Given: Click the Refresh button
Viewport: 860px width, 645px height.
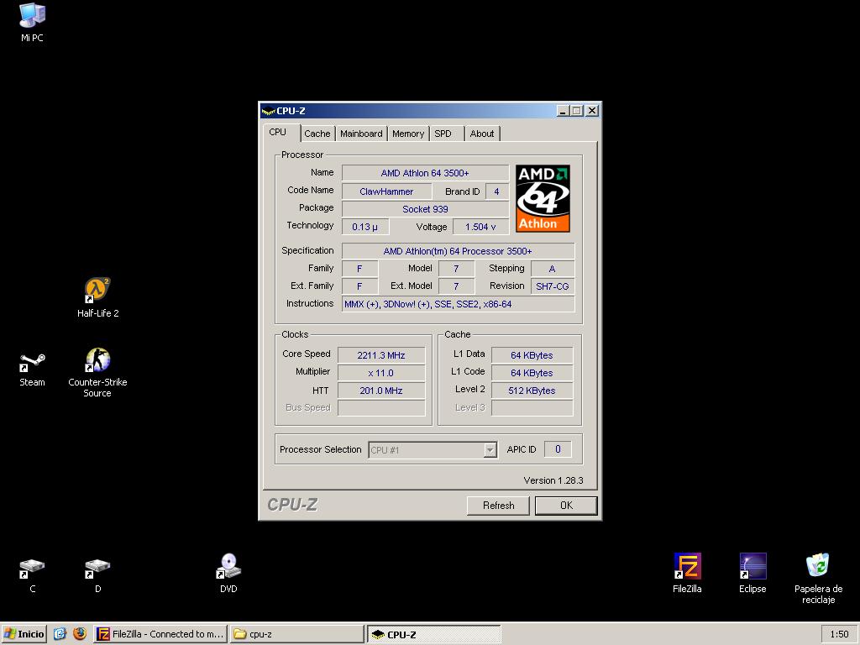Looking at the screenshot, I should coord(498,505).
